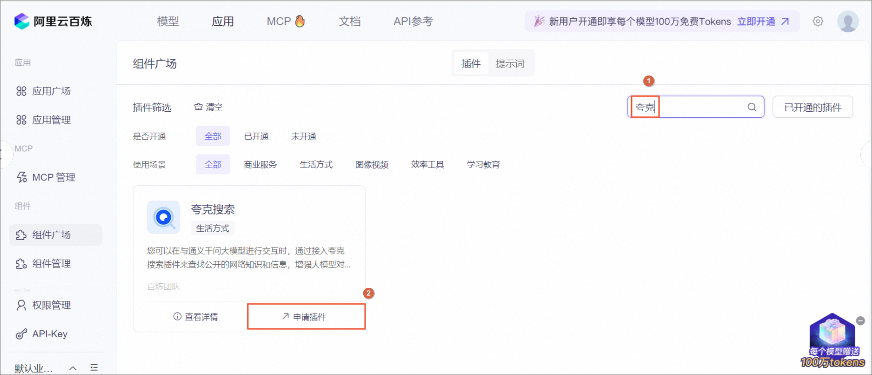Click the 生活方式 tag on plugin card

click(212, 228)
